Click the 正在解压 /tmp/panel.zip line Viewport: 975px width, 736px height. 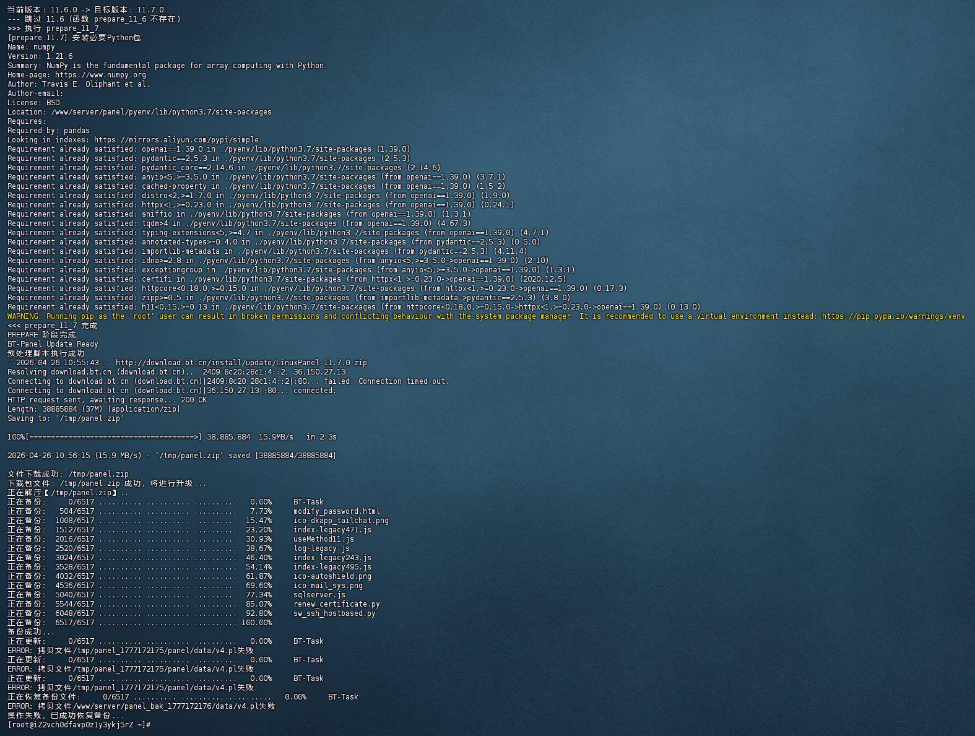pyautogui.click(x=70, y=493)
